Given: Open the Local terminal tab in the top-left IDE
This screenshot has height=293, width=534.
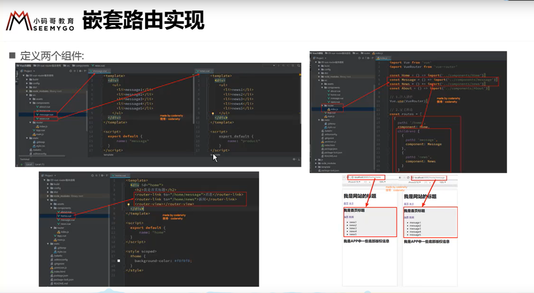Looking at the screenshot, I should click(29, 164).
